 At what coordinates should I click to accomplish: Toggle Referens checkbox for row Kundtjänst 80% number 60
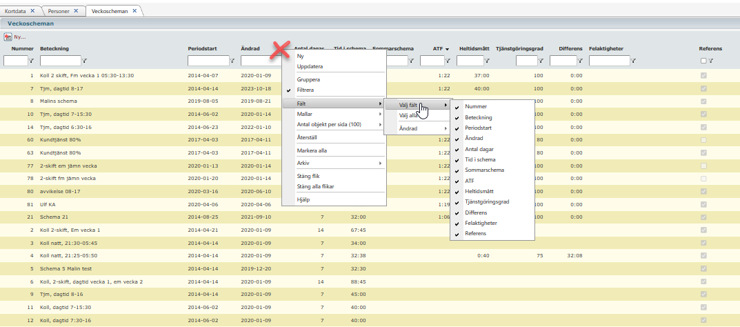tap(703, 140)
